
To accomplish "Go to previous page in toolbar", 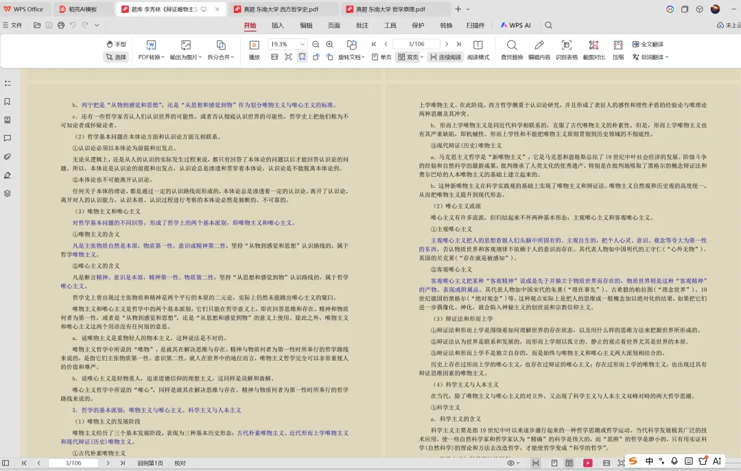I will [386, 44].
